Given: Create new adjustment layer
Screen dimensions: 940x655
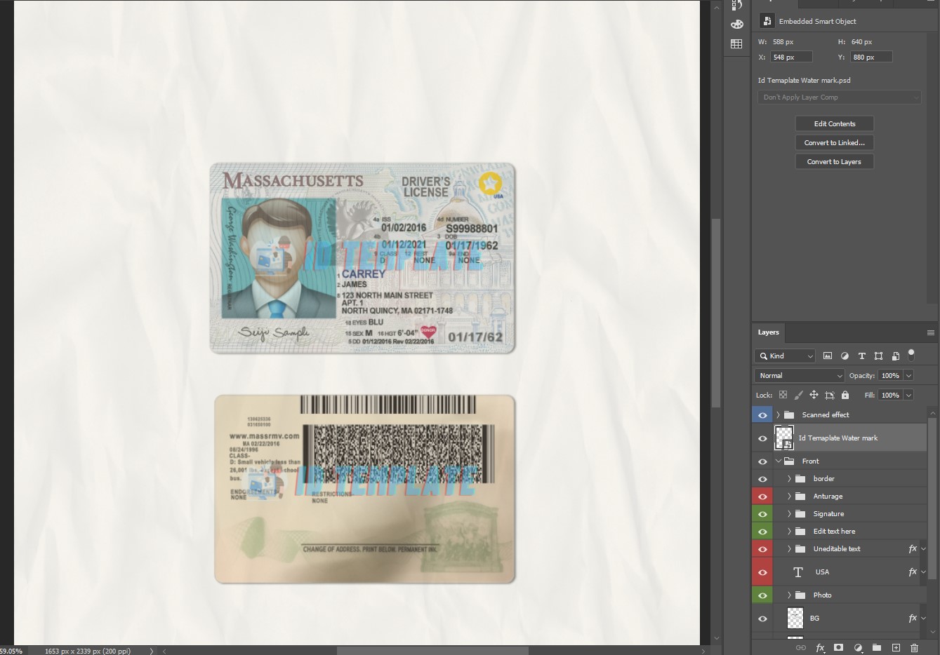Looking at the screenshot, I should (857, 648).
